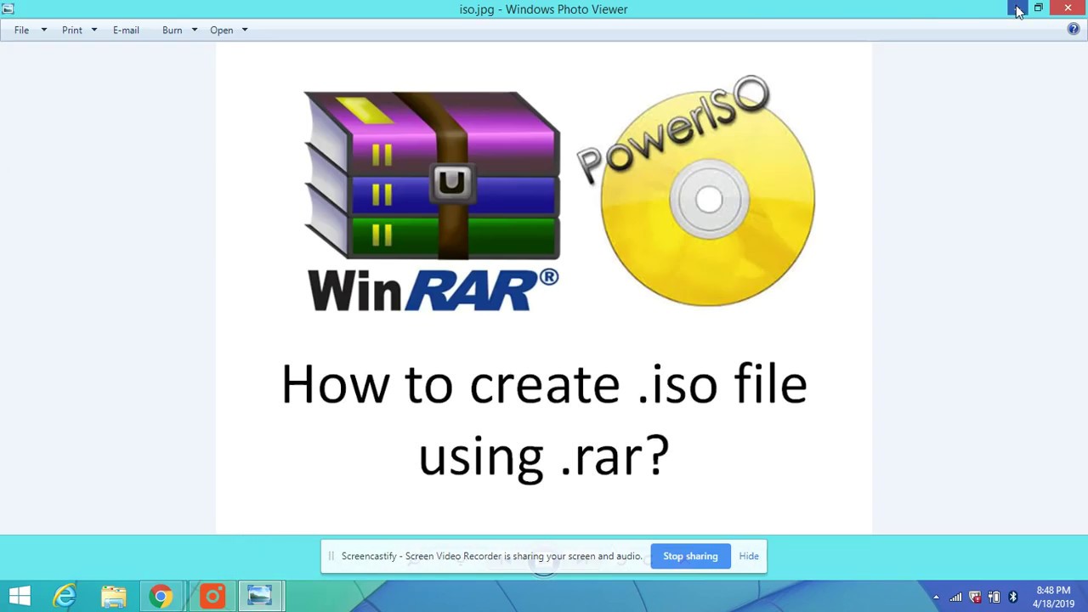This screenshot has height=612, width=1088.
Task: Open the Burn menu
Action: pos(173,31)
